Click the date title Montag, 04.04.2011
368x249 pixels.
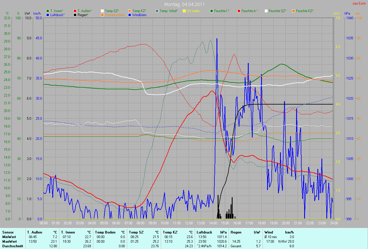point(184,4)
